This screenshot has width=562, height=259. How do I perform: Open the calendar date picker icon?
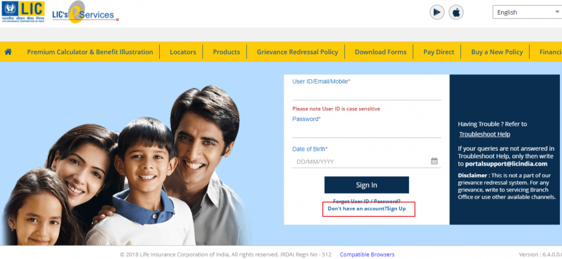point(434,161)
